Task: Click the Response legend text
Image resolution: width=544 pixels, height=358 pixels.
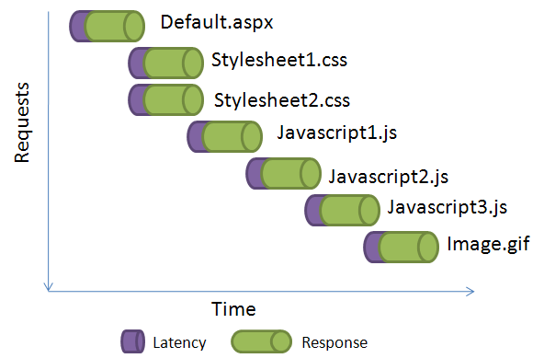Action: click(334, 343)
